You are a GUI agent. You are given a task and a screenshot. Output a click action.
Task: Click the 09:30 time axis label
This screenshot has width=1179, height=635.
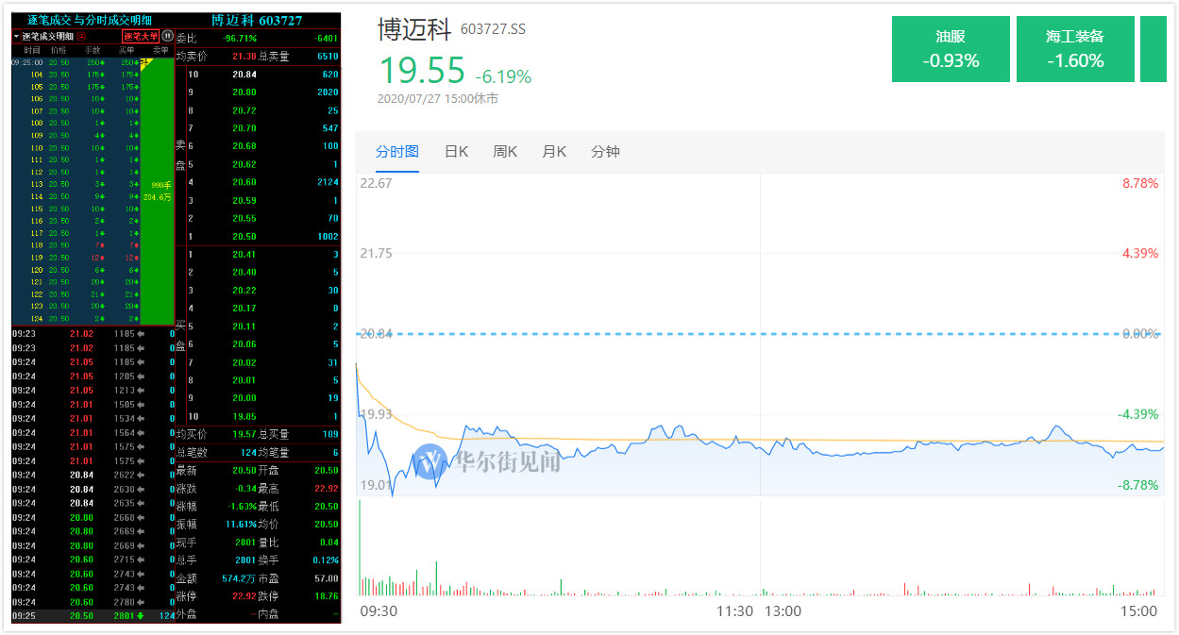(x=379, y=610)
